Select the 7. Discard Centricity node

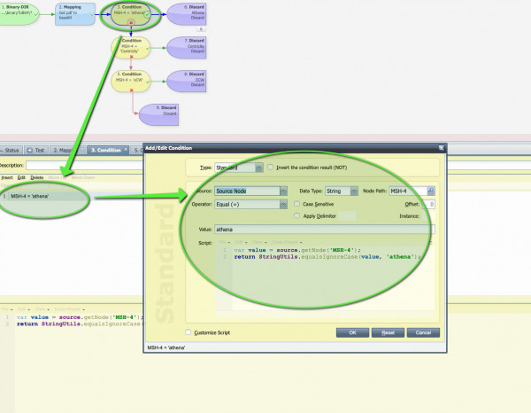[x=187, y=48]
